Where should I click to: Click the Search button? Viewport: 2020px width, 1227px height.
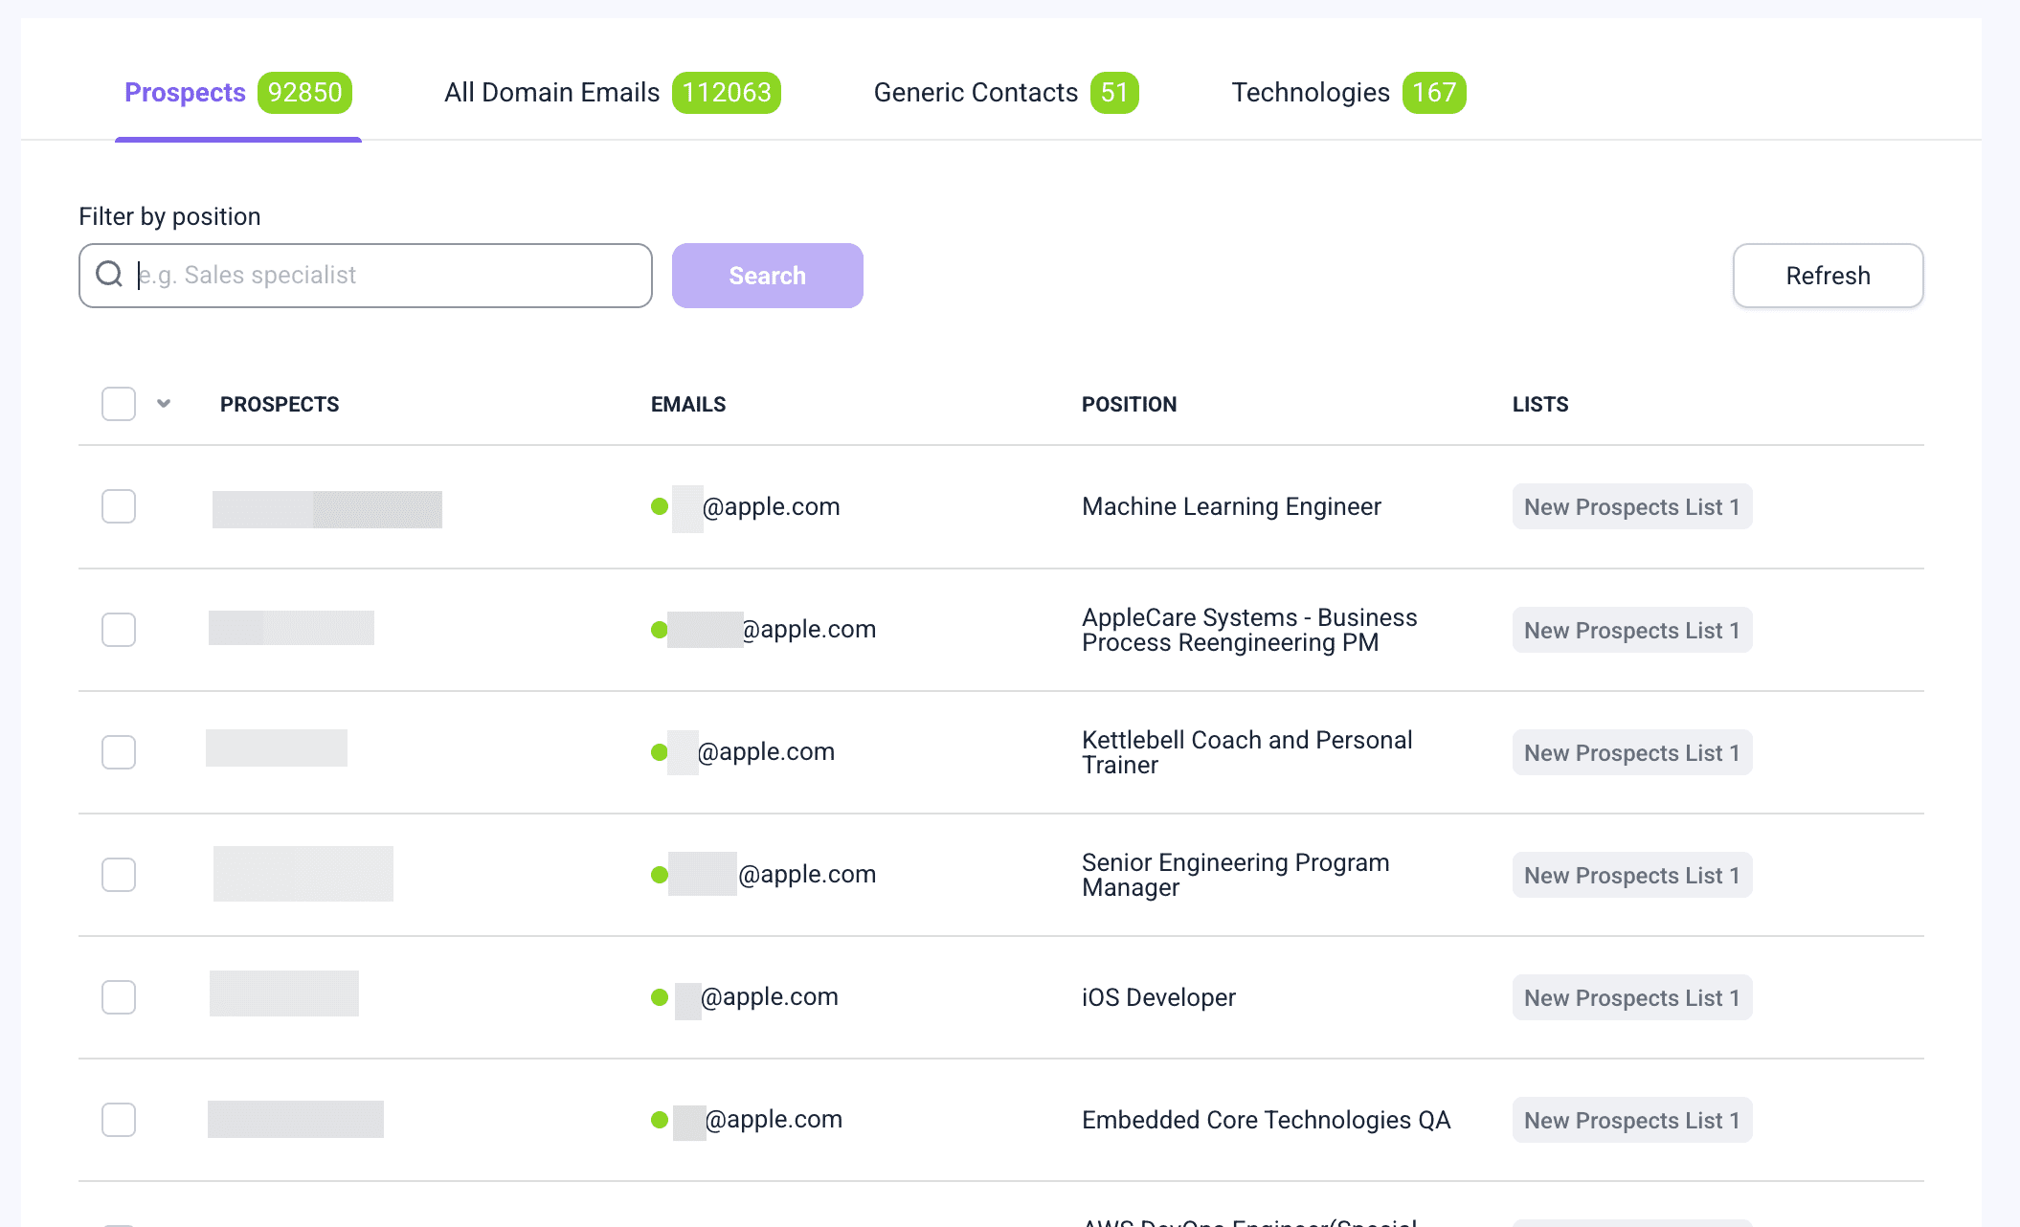[768, 276]
